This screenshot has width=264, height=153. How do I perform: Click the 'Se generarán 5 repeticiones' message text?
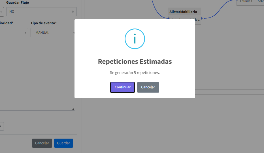pyautogui.click(x=135, y=73)
